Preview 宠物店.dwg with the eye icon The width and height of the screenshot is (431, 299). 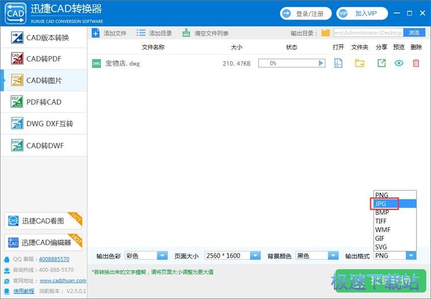399,63
